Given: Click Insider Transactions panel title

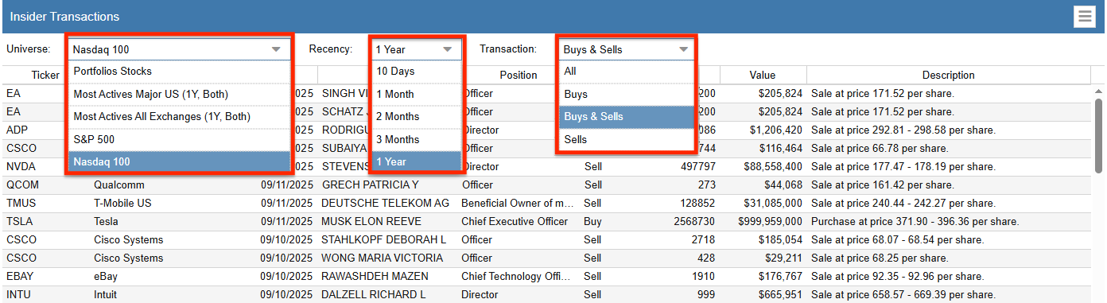Looking at the screenshot, I should pos(64,17).
